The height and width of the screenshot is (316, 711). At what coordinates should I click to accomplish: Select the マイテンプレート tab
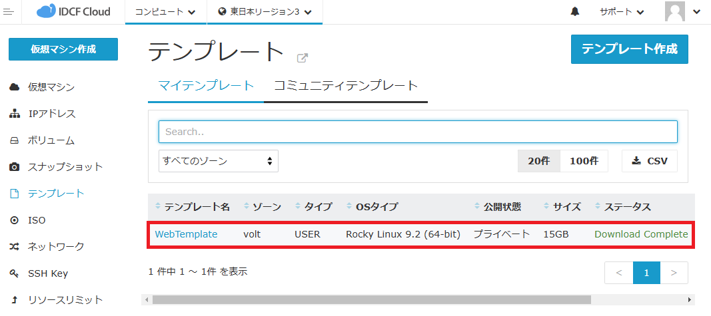click(x=206, y=85)
